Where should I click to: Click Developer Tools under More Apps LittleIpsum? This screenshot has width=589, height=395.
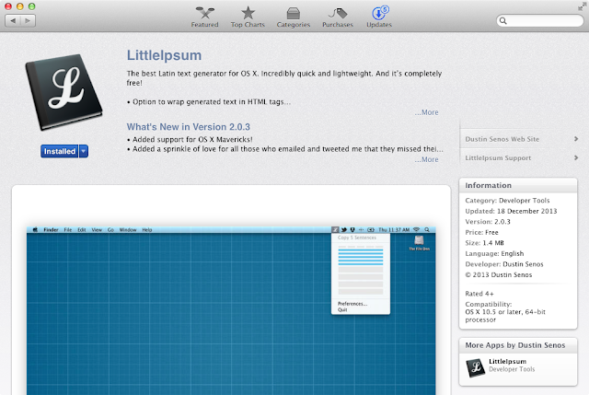(x=512, y=369)
